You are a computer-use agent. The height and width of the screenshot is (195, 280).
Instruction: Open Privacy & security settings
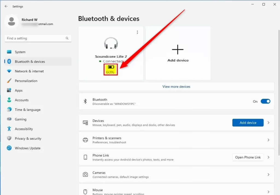(38, 139)
